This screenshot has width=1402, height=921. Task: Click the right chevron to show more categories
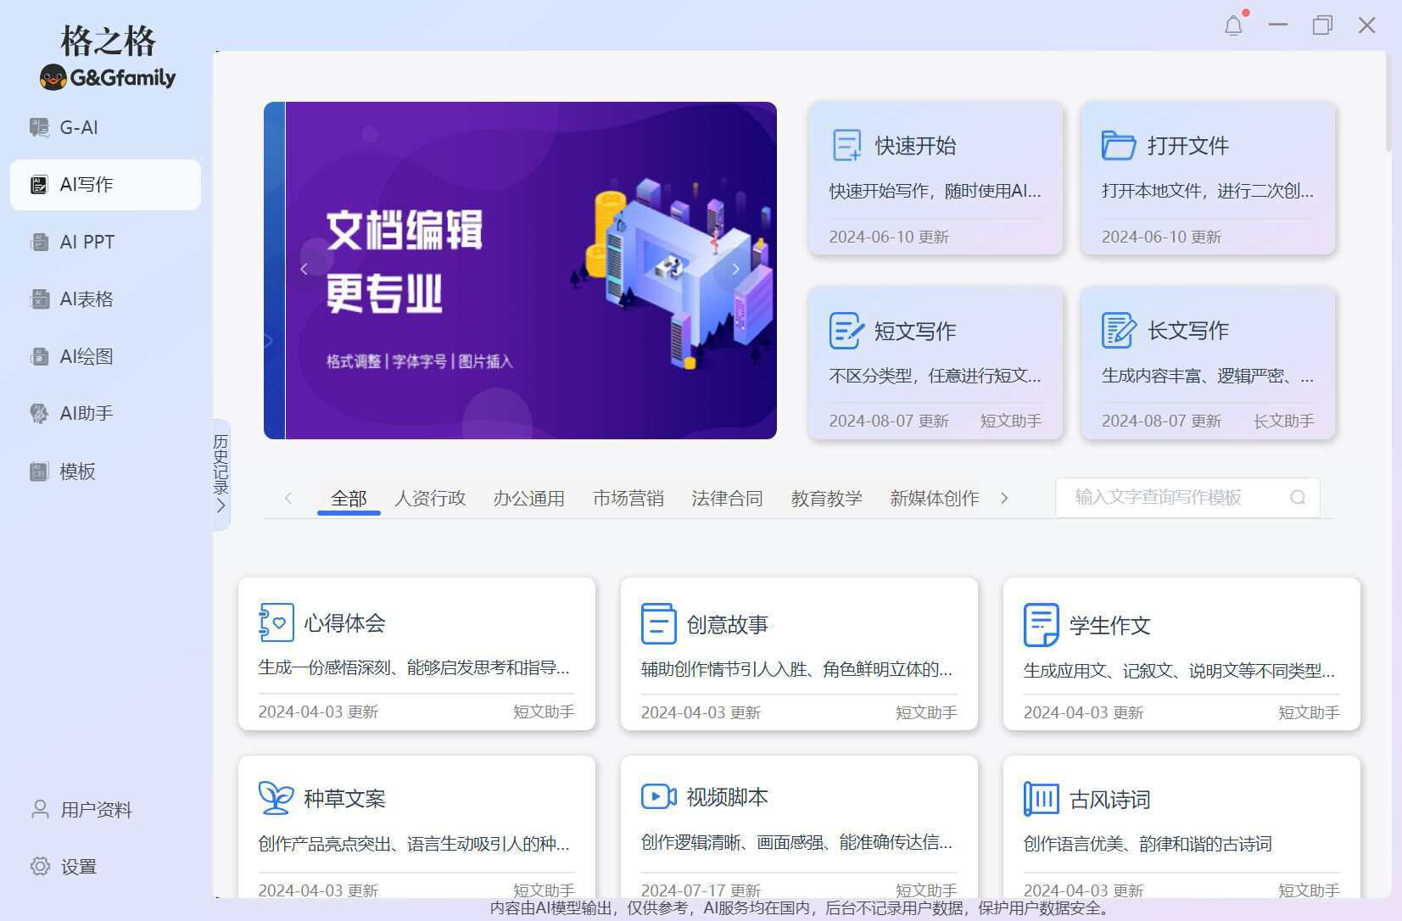tap(1004, 498)
